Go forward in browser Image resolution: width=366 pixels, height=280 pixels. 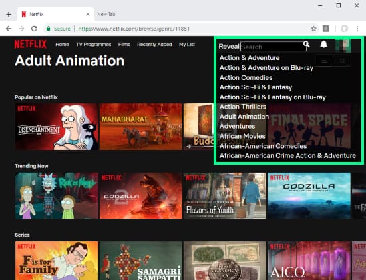click(x=21, y=29)
